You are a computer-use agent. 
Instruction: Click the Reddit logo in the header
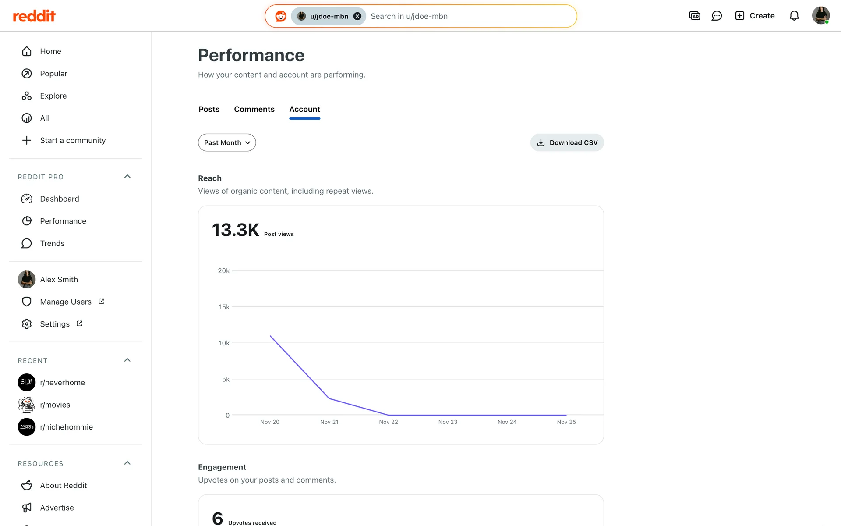[x=34, y=16]
